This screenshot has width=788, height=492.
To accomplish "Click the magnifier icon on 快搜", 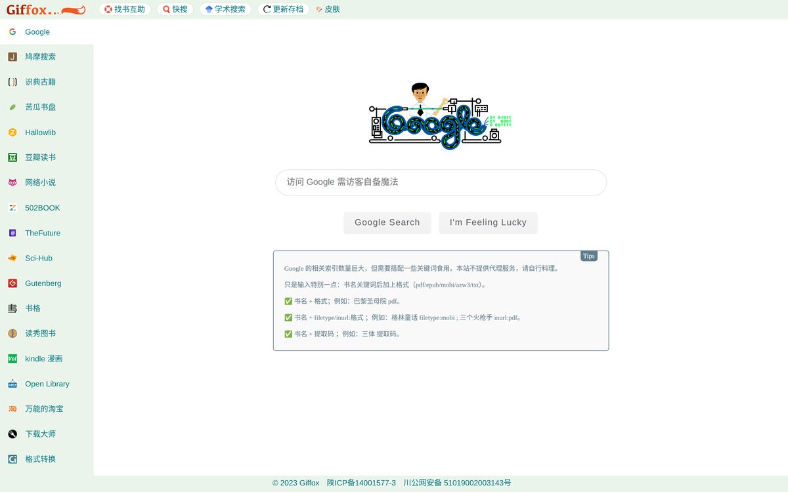I will click(166, 9).
